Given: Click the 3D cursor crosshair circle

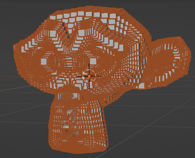Looking at the screenshot, I should click(89, 76).
